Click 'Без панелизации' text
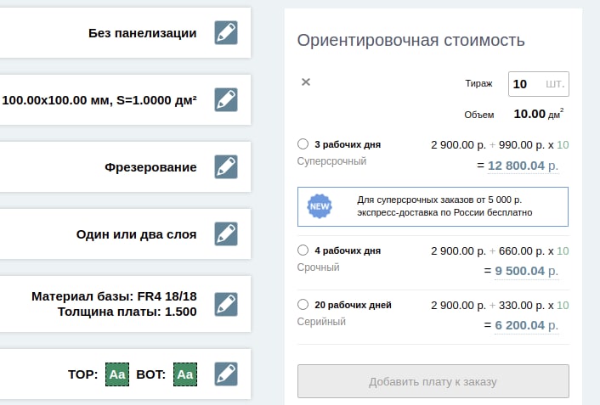The height and width of the screenshot is (405, 600). coord(142,33)
